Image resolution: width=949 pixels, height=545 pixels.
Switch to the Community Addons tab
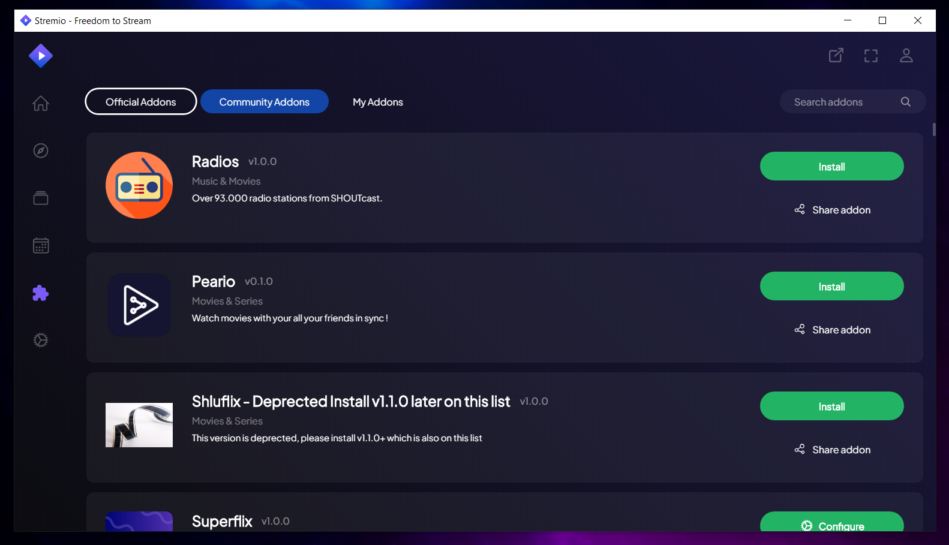[x=265, y=101]
